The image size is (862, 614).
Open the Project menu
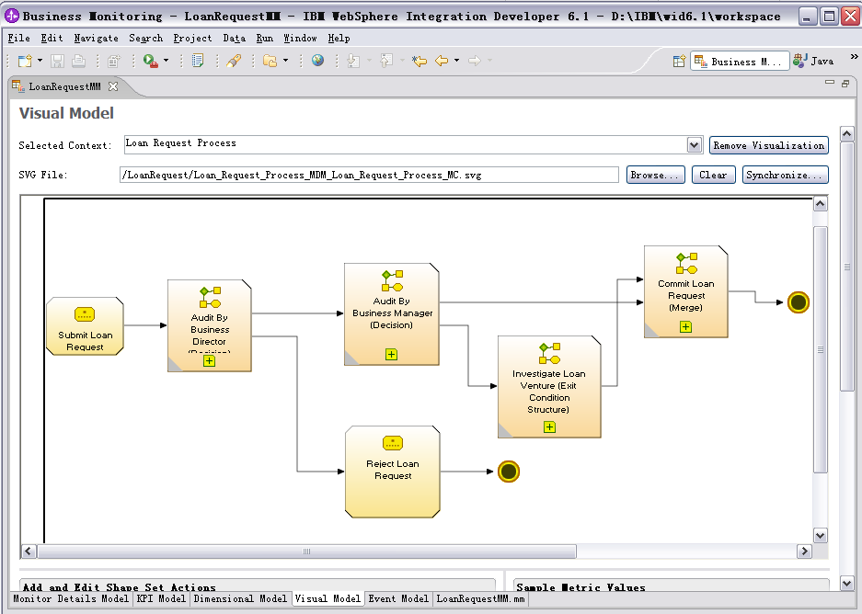(x=192, y=38)
